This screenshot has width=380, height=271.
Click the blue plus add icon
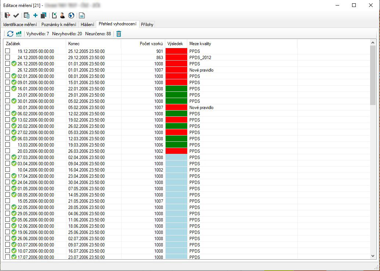(35, 15)
